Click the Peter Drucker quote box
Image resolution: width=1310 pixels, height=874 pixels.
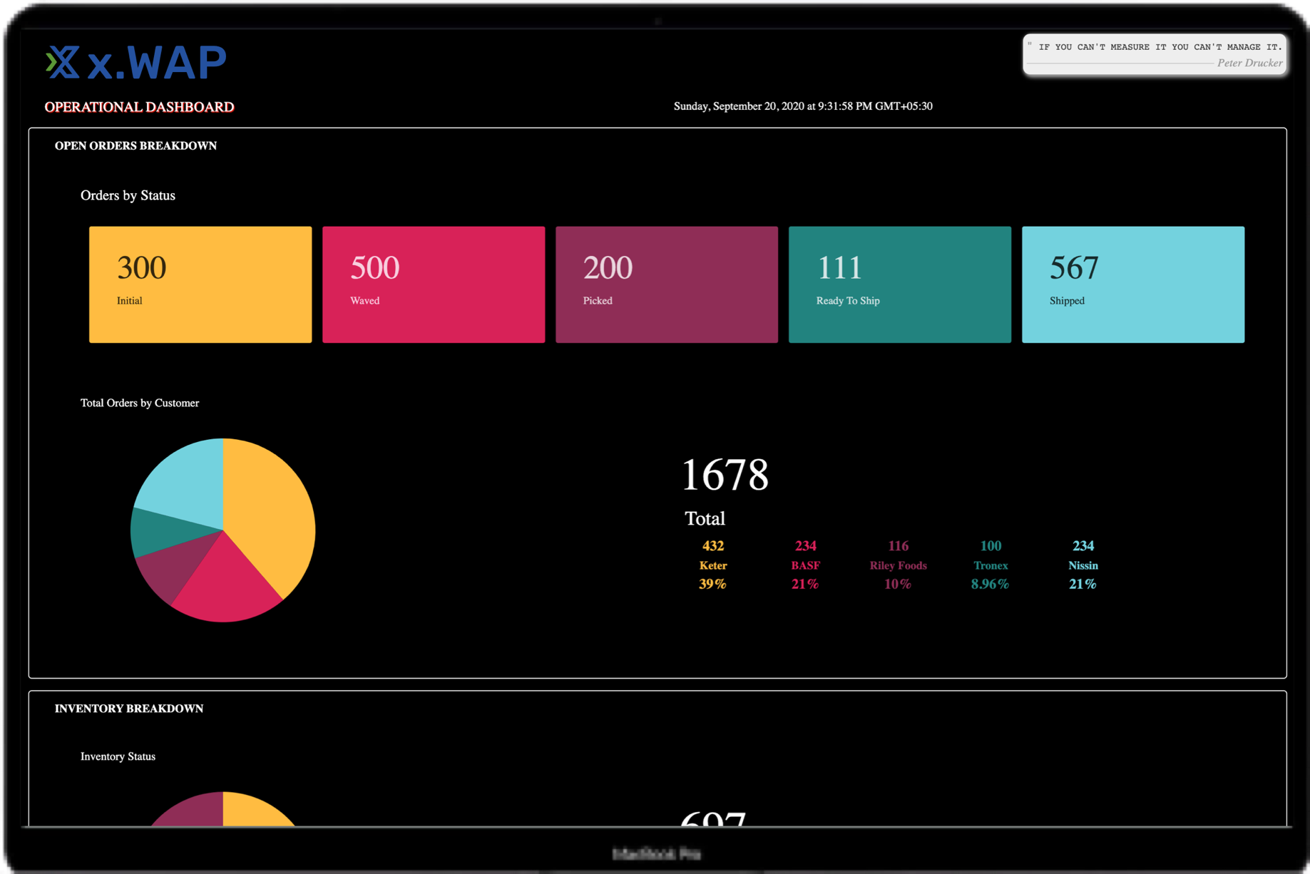[1155, 54]
